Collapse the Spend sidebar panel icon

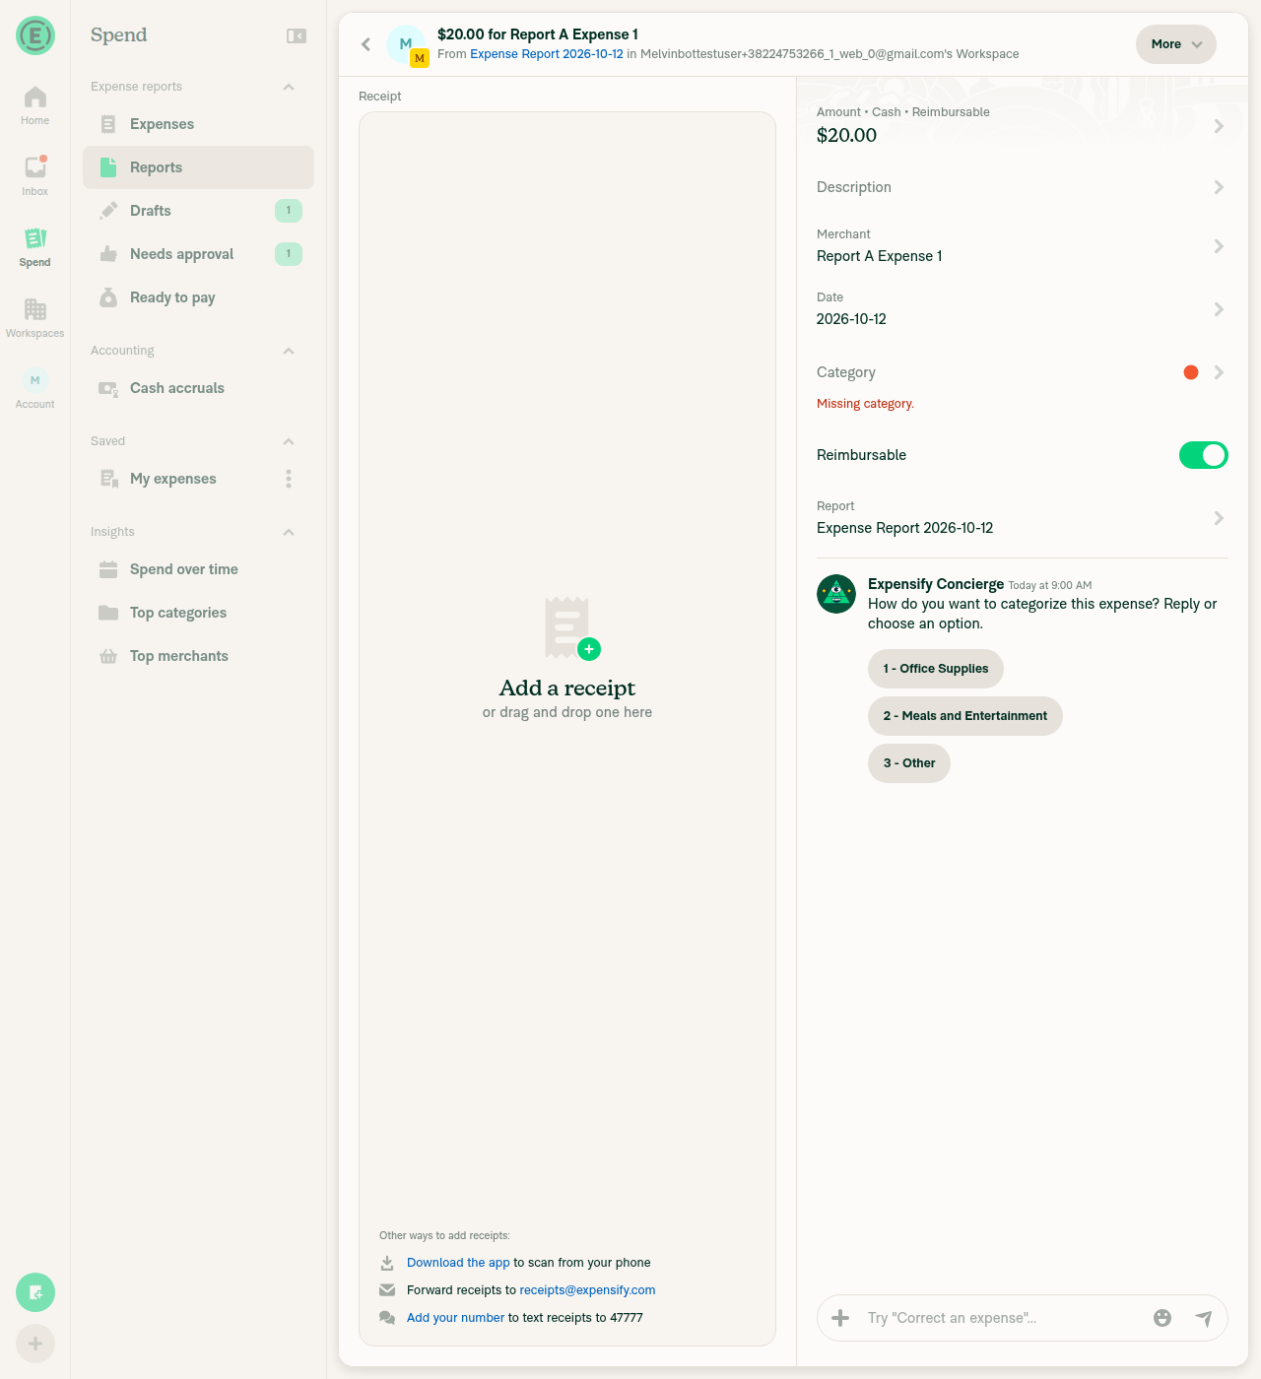pyautogui.click(x=297, y=35)
